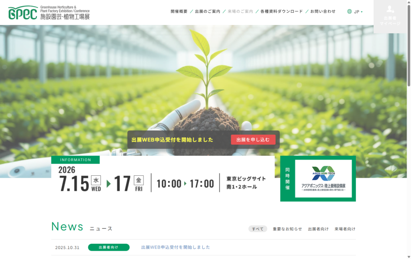Open the 2025.10.31 news article link
The width and height of the screenshot is (411, 259).
point(175,247)
